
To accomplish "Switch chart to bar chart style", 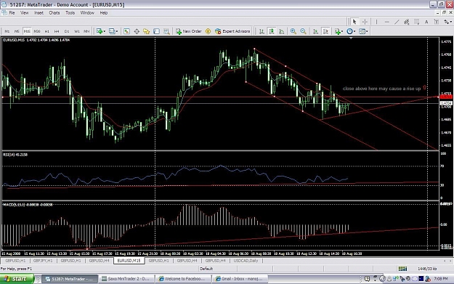I will pyautogui.click(x=262, y=31).
